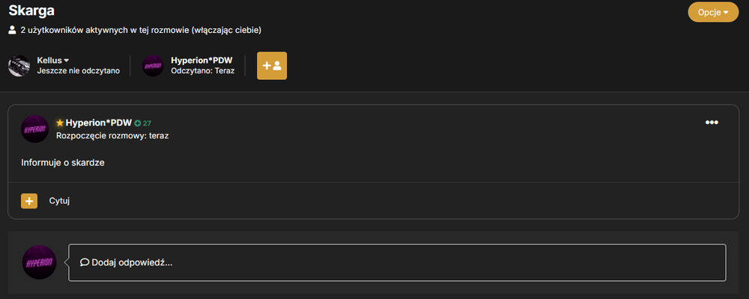Click Kellus avatar in participants list
Image resolution: width=749 pixels, height=299 pixels.
pos(19,66)
